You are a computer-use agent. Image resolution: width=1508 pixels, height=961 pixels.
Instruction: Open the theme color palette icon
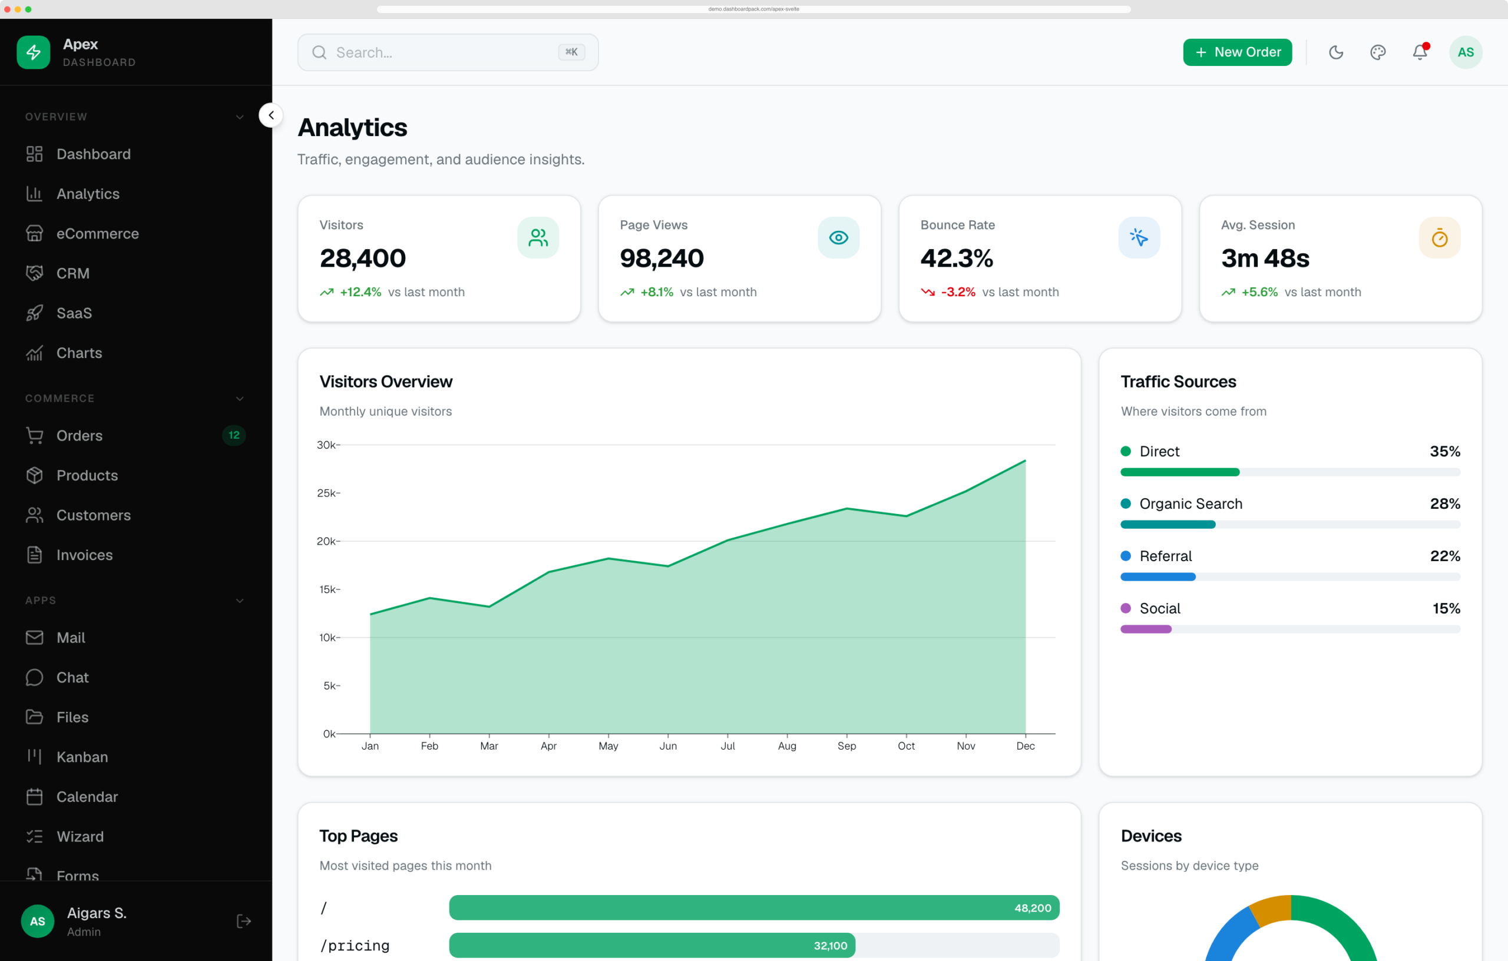pos(1378,52)
